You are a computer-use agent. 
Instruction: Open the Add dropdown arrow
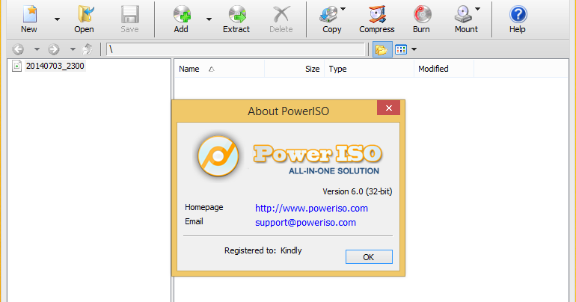click(x=209, y=19)
